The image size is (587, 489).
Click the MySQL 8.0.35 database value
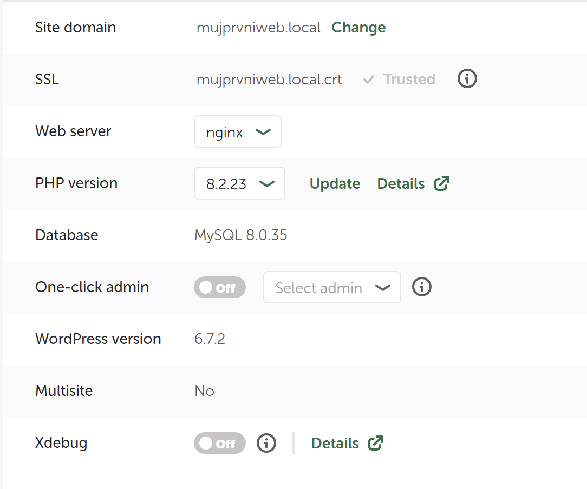tap(241, 235)
